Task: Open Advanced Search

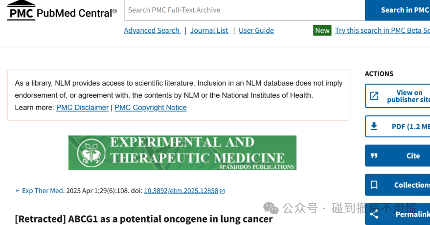Action: [x=152, y=30]
